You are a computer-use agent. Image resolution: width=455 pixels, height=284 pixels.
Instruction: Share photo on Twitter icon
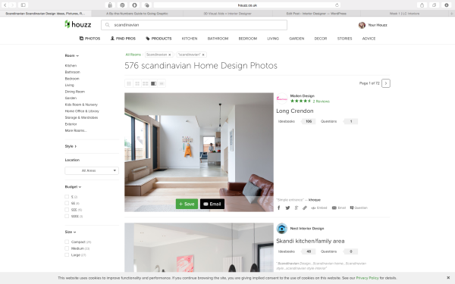287,208
